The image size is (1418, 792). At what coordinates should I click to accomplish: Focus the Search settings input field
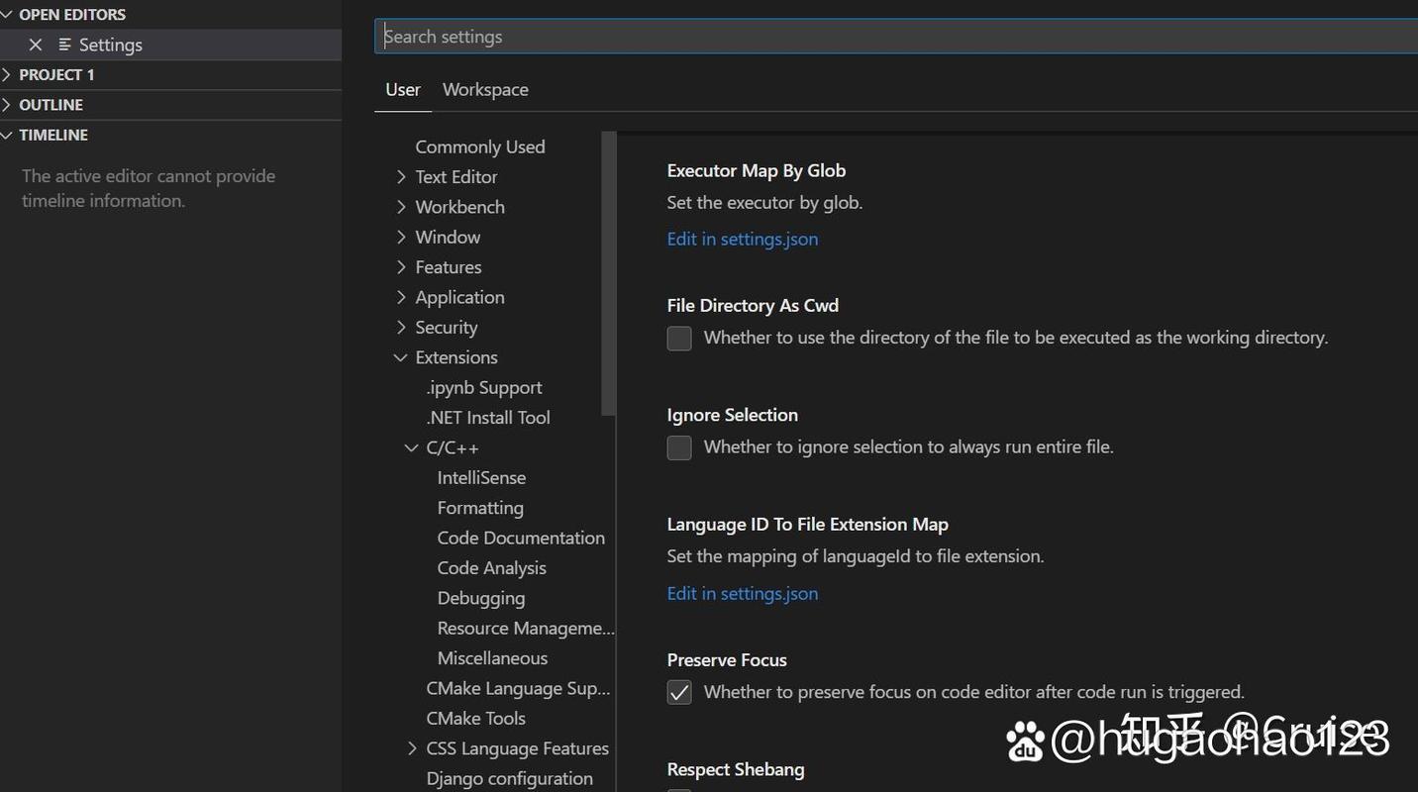point(891,37)
